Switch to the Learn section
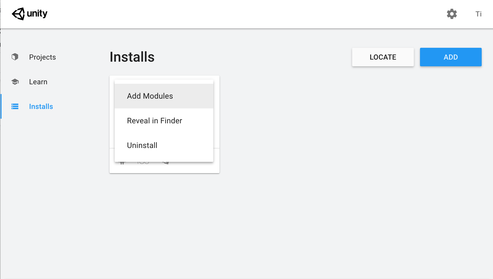The height and width of the screenshot is (279, 493). click(x=38, y=82)
